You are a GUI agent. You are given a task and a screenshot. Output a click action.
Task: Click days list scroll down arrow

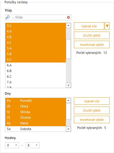click(x=68, y=129)
